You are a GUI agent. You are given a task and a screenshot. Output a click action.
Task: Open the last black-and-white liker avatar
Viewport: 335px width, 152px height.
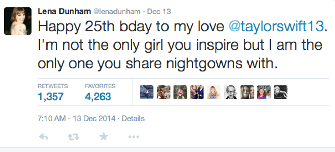(281, 92)
